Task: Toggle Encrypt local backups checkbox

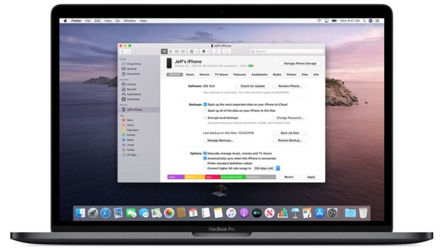Action: tap(205, 118)
